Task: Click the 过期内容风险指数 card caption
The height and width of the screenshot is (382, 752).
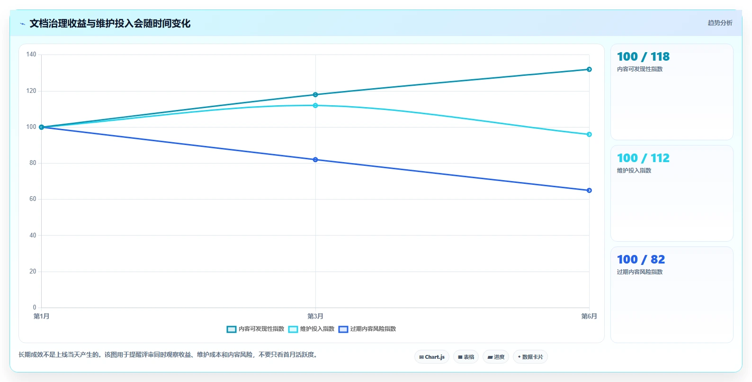Action: (640, 272)
